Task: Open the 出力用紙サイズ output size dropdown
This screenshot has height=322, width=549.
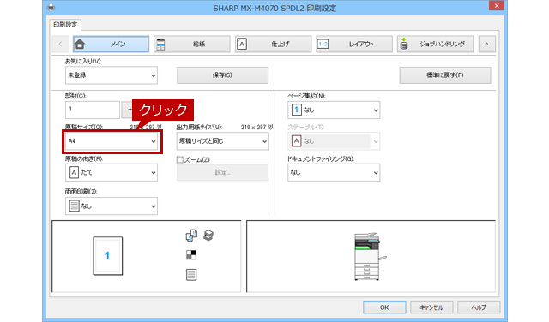Action: [223, 141]
